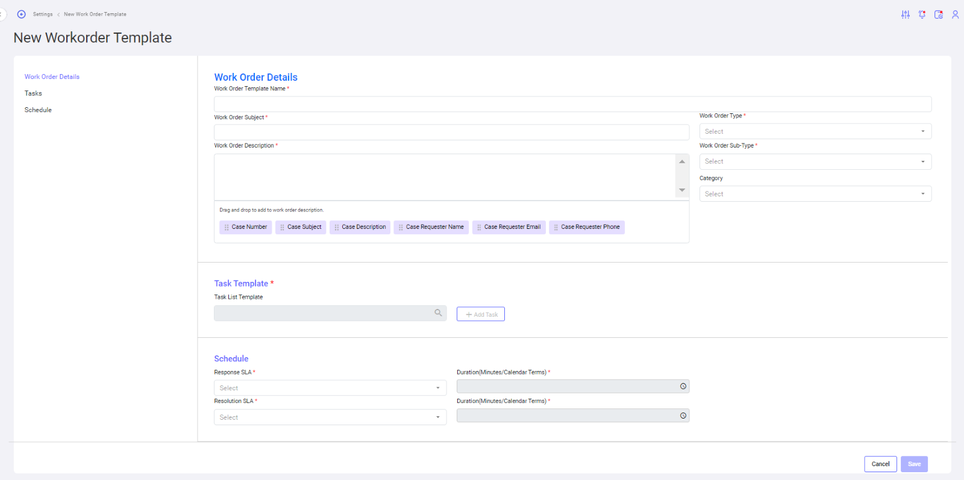Viewport: 964px width, 480px height.
Task: Focus the Work Order Subject field
Action: point(451,132)
